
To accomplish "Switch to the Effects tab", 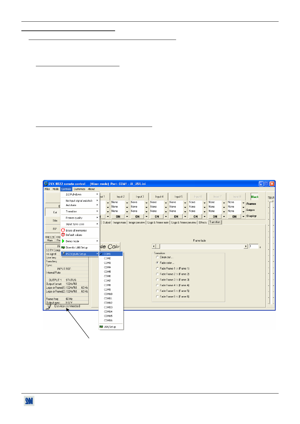I will click(203, 222).
